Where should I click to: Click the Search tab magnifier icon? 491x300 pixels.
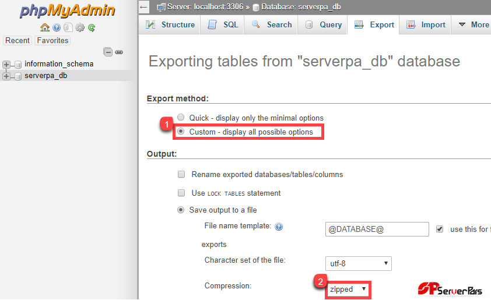tap(256, 24)
